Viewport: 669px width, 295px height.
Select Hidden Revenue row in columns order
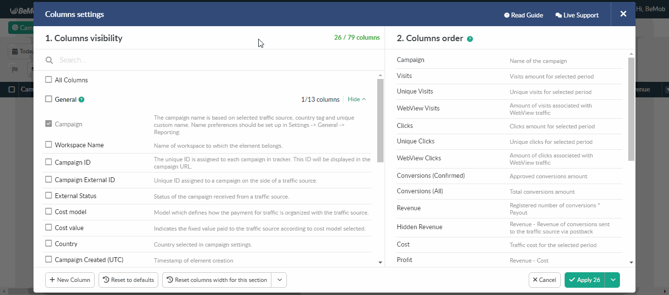coord(509,227)
